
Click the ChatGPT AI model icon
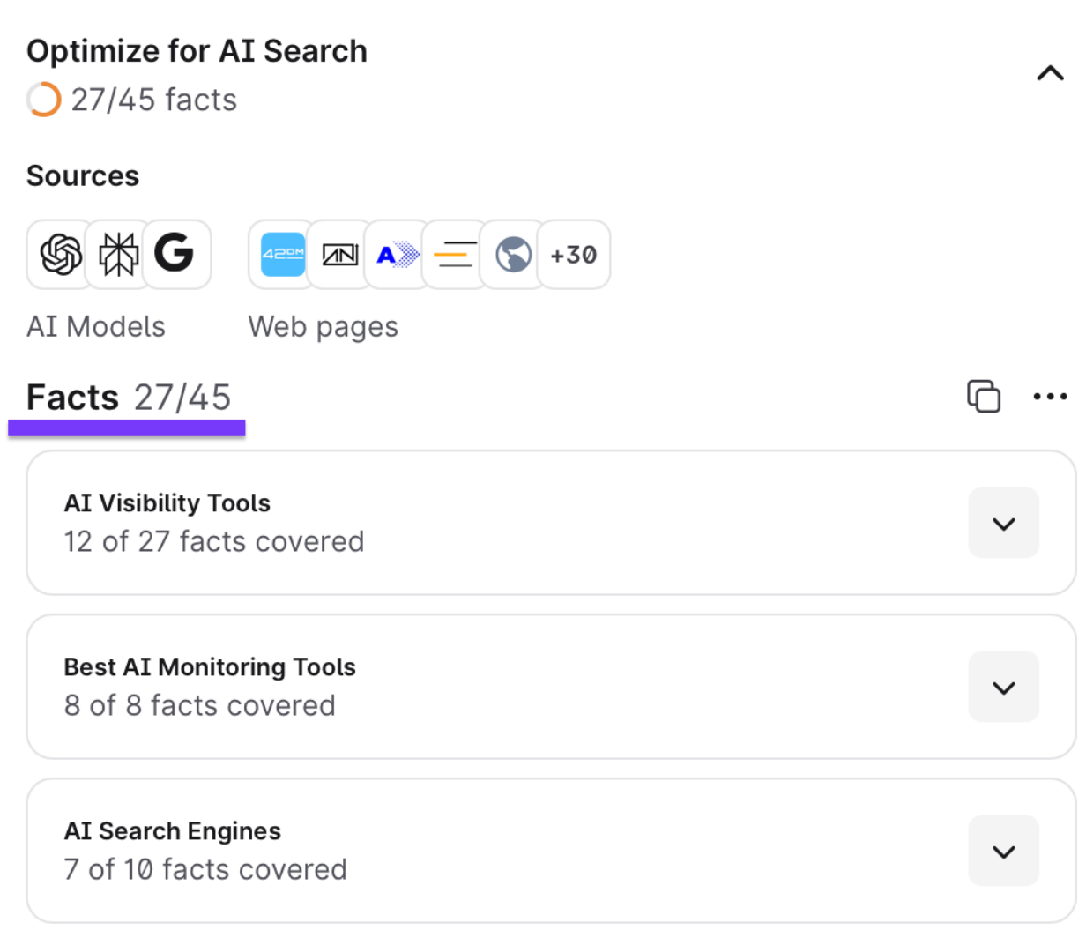tap(61, 255)
